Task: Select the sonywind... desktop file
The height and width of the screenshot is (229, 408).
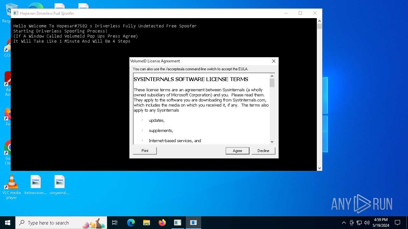Action: (x=60, y=185)
